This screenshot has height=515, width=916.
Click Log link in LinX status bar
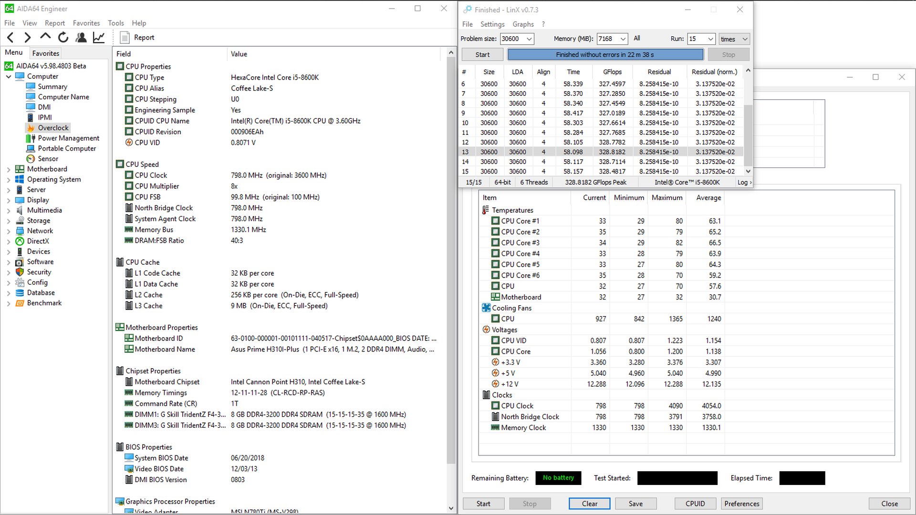[x=743, y=182]
